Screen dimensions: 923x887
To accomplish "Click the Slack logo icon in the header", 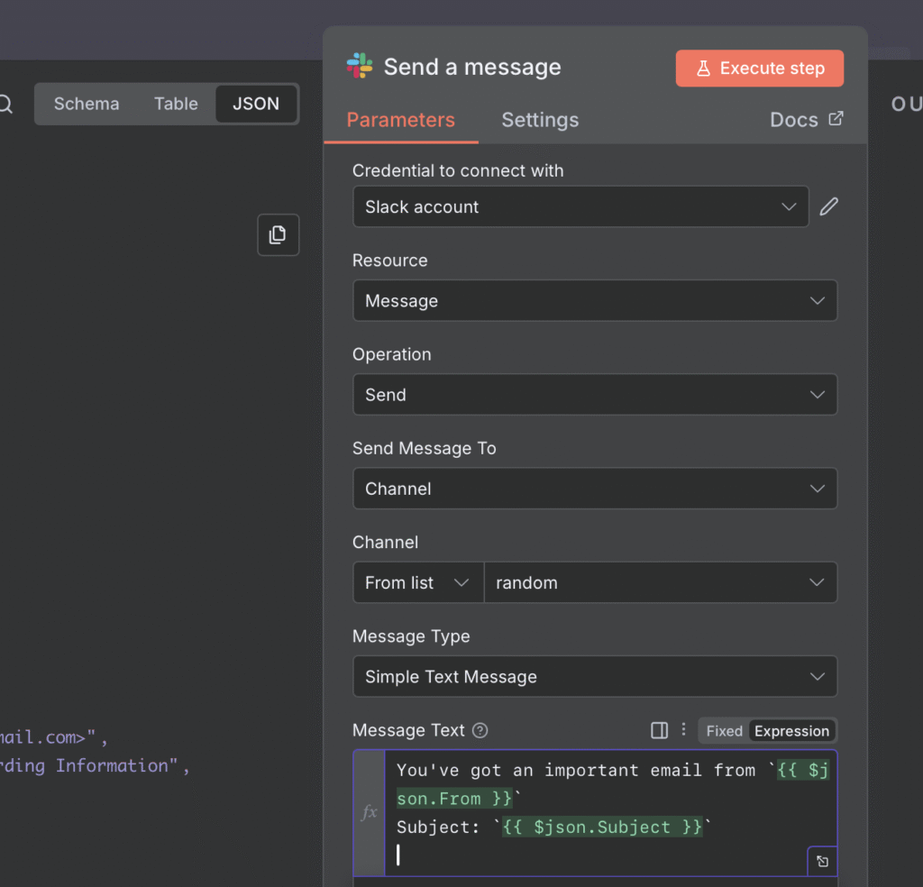I will coord(360,66).
